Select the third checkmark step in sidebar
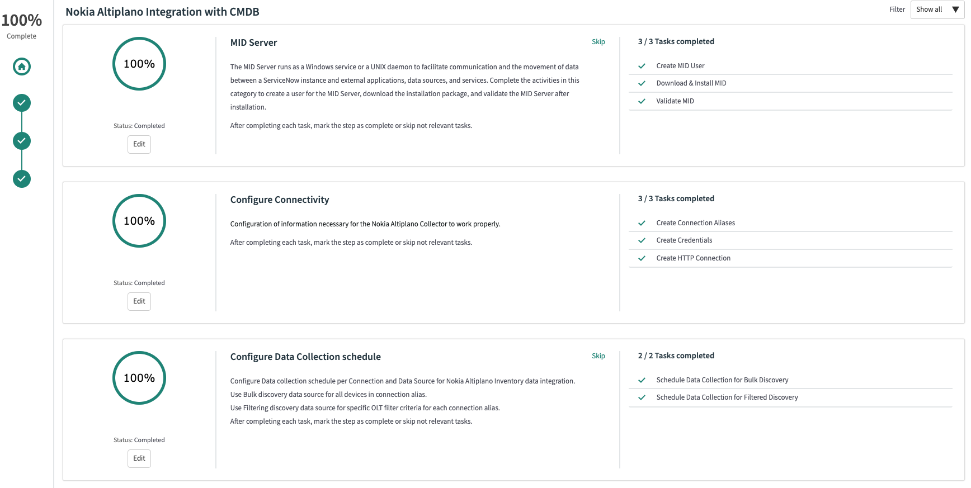 pos(22,179)
